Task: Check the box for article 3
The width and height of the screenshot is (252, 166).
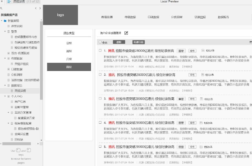Action: pyautogui.click(x=100, y=98)
